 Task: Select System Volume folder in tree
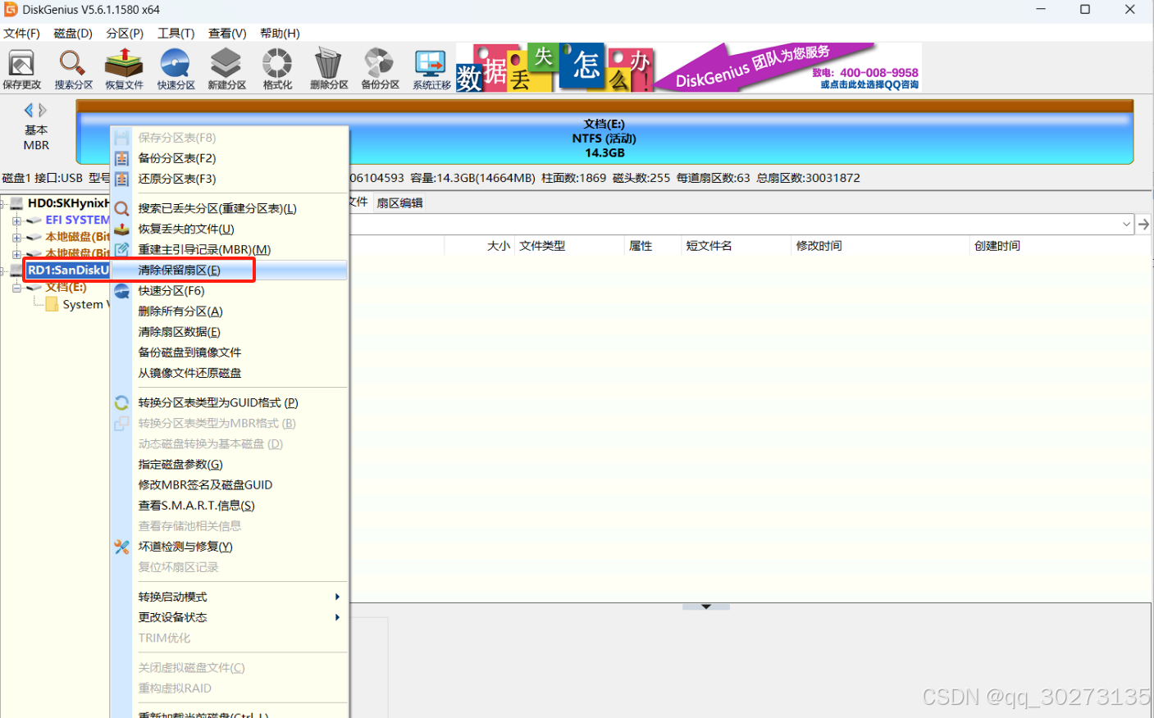pos(86,304)
